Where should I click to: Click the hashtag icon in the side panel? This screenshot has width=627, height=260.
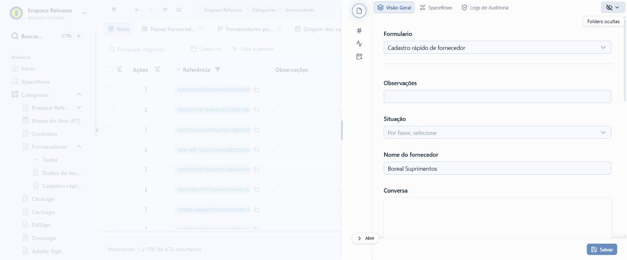[359, 31]
